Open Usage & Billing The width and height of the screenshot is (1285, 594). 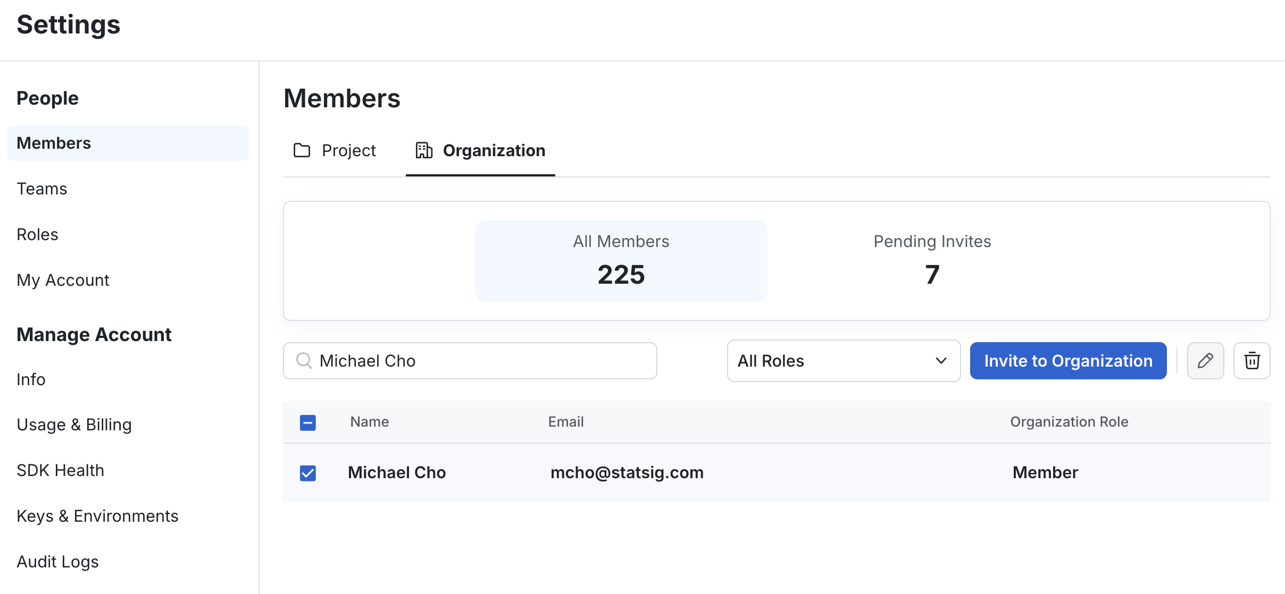(74, 425)
